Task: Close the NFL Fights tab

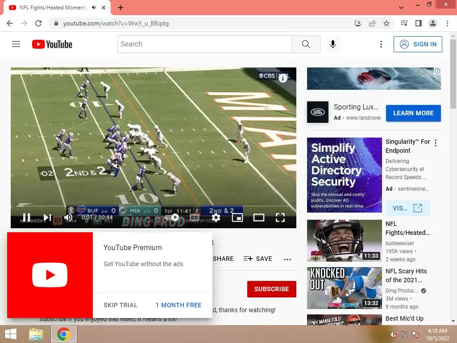Action: tap(104, 8)
